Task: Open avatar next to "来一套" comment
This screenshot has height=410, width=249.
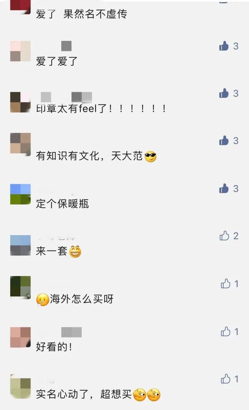Action: [x=20, y=245]
